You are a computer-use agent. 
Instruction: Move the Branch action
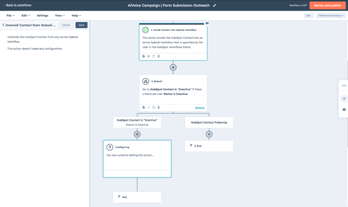(149, 108)
